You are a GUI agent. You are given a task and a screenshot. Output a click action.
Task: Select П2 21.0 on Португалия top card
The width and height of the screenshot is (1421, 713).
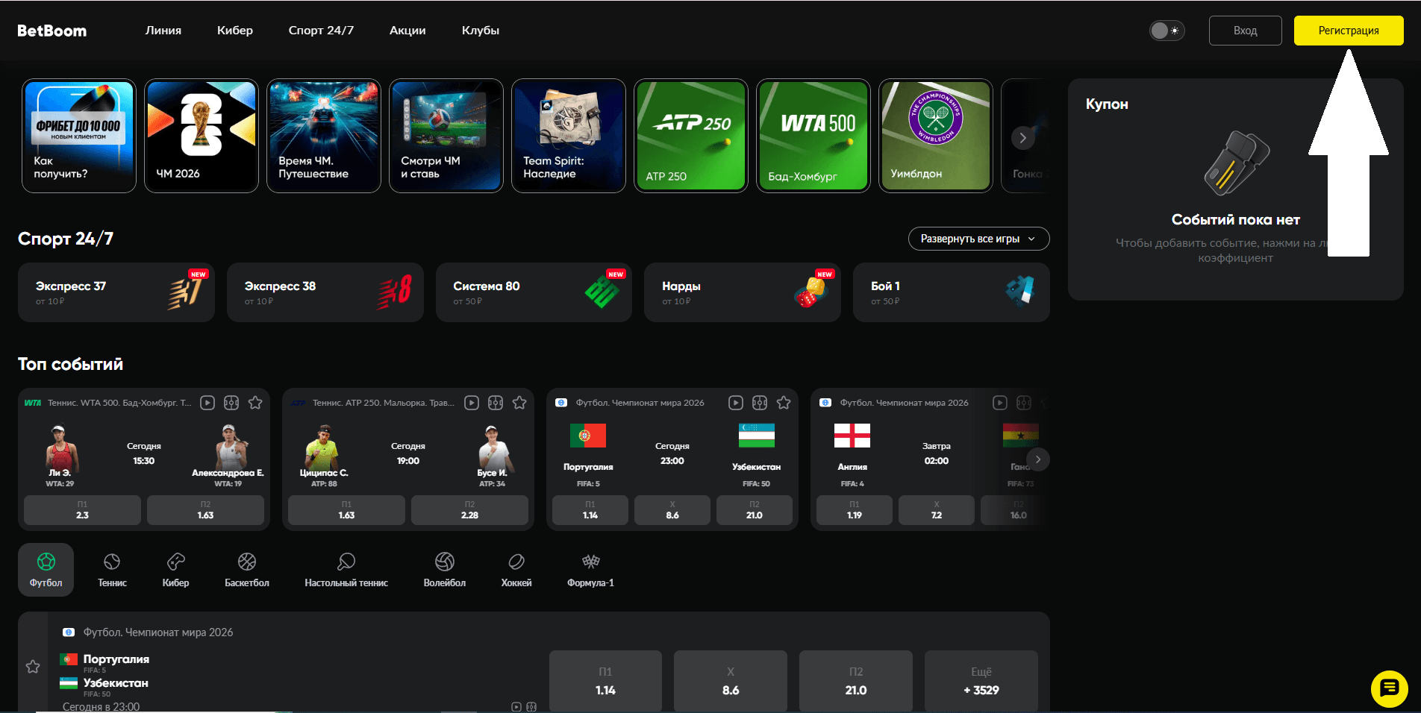[755, 510]
